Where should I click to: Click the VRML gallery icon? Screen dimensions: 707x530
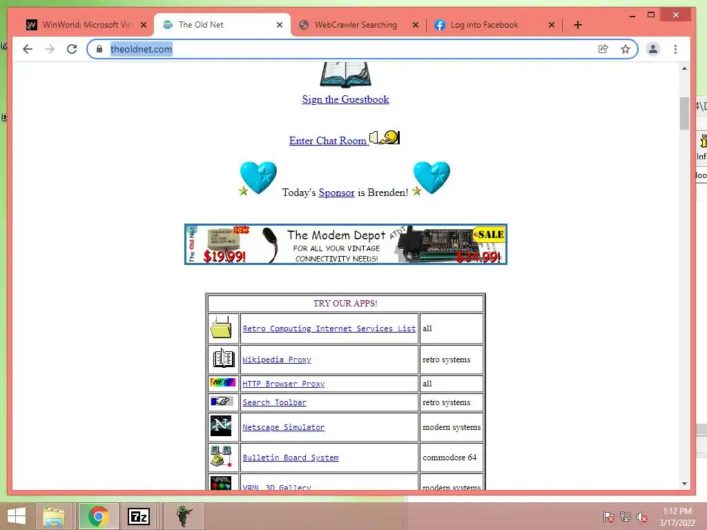pyautogui.click(x=221, y=482)
